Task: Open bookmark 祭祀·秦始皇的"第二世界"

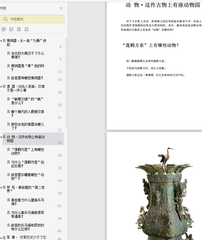Action: point(26,189)
